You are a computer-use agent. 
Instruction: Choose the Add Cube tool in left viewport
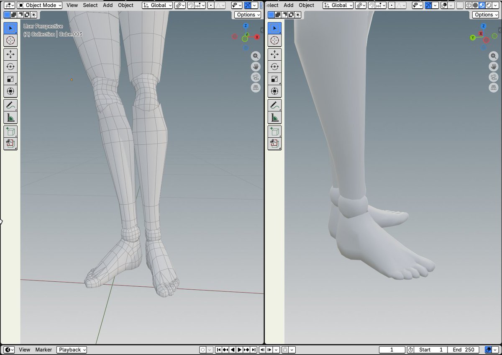tap(10, 131)
